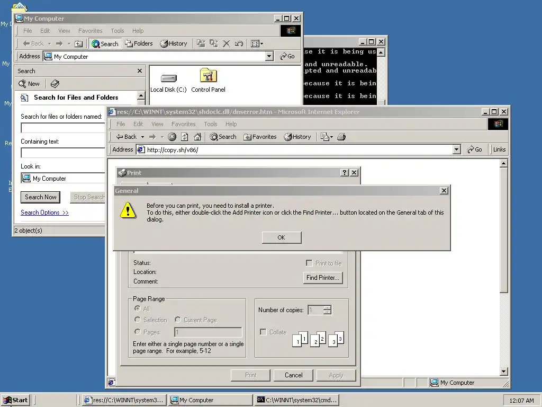The image size is (542, 407).
Task: Select All page range radio button
Action: click(137, 308)
